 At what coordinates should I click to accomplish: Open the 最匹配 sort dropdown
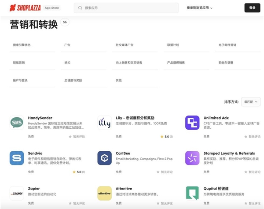(x=251, y=102)
